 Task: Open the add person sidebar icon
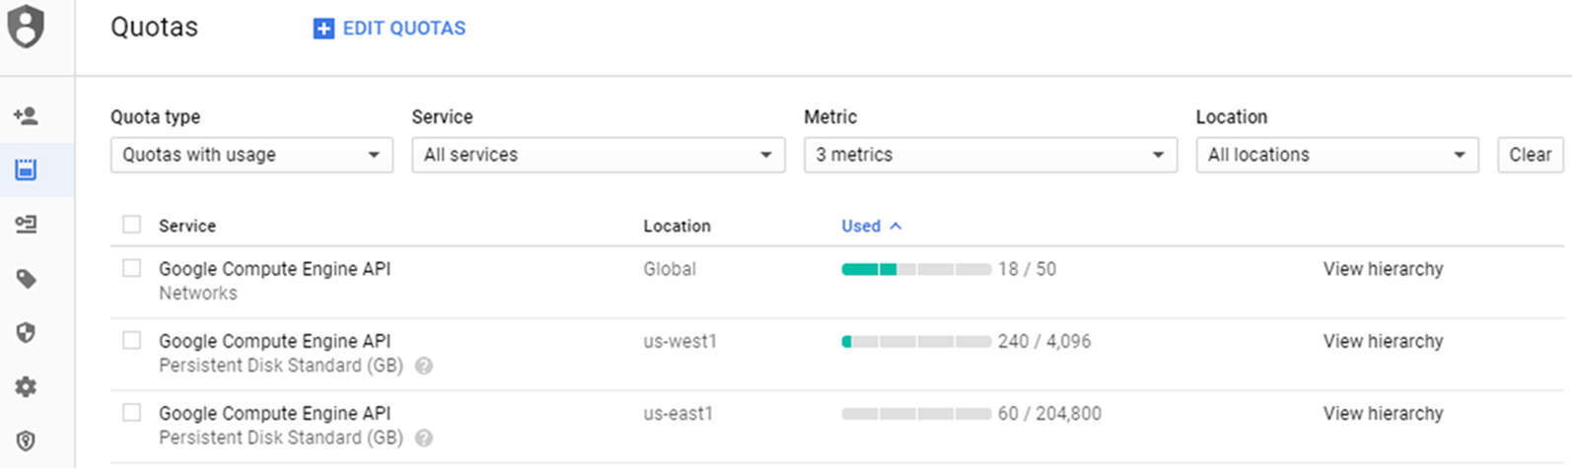26,116
